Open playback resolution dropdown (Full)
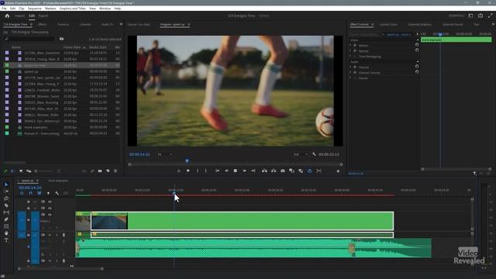This screenshot has width=496, height=279. tap(300, 154)
